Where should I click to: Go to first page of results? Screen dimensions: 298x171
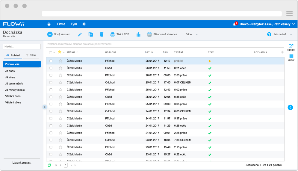[x=56, y=165]
